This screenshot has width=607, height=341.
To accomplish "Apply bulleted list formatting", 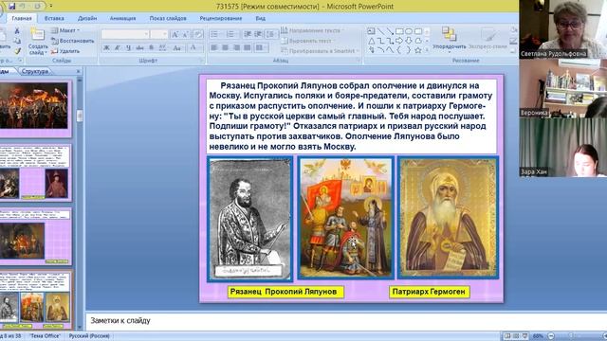I will pos(214,34).
